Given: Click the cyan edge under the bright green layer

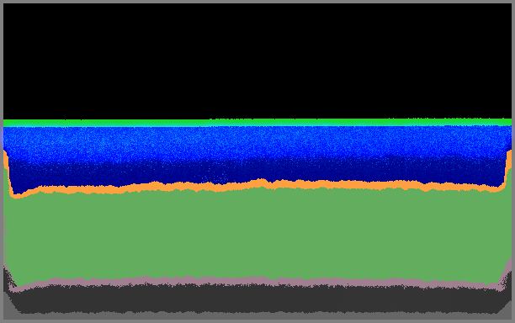Looking at the screenshot, I should [x=257, y=125].
